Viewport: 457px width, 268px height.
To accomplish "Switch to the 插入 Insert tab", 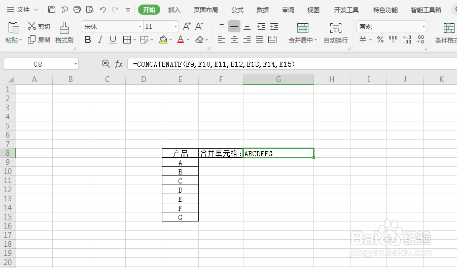I will pyautogui.click(x=174, y=10).
